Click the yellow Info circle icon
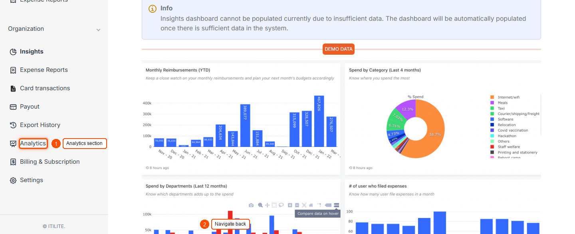Screen dimensions: 575x234 [x=152, y=8]
